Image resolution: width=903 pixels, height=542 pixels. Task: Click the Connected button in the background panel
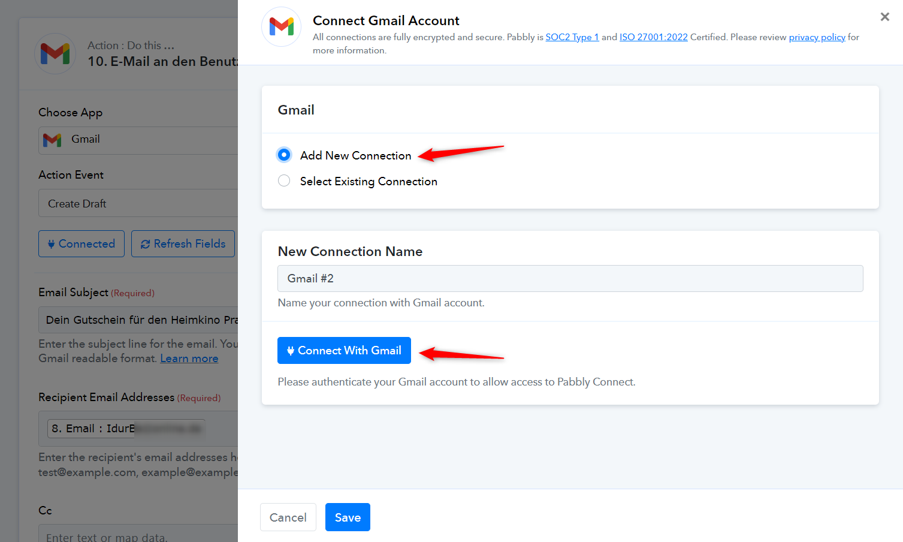click(x=81, y=243)
